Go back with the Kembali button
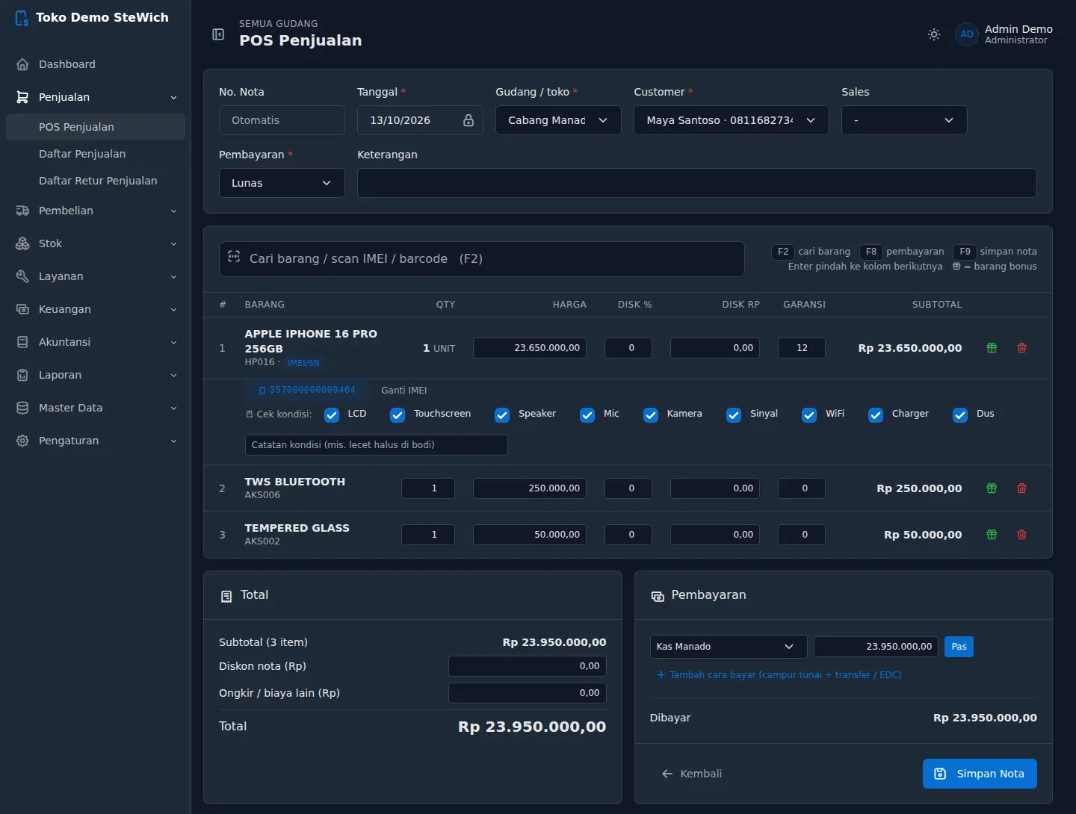This screenshot has height=814, width=1076. 692,774
